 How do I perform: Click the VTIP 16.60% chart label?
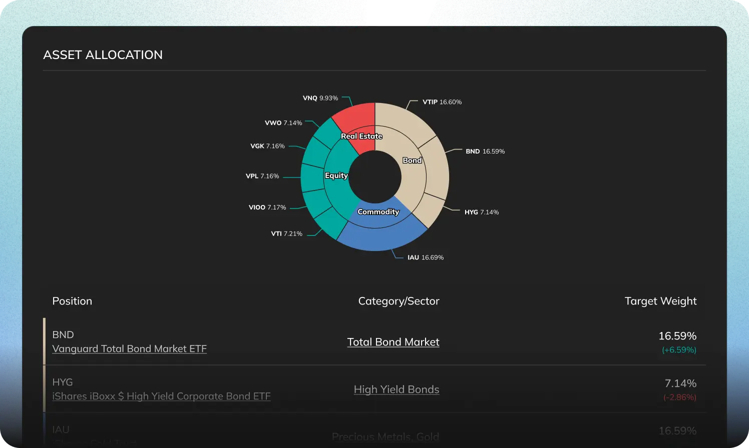point(442,102)
